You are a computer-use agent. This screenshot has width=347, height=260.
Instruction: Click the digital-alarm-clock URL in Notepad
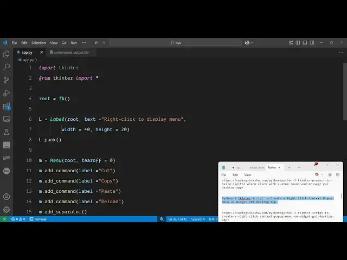[x=277, y=184]
